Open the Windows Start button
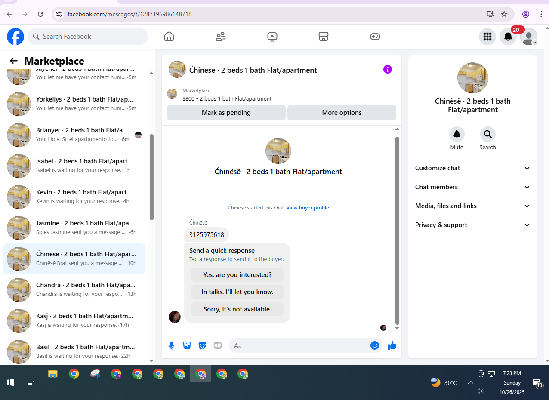 coord(10,382)
